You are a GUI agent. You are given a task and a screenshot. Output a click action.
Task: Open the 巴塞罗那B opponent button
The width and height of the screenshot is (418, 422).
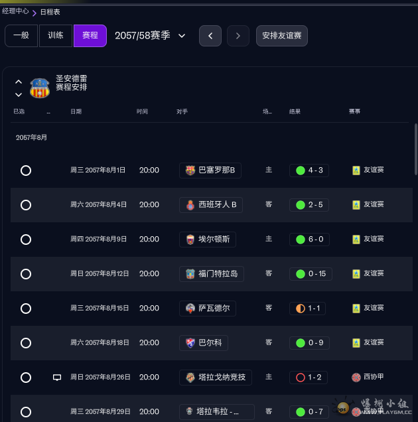(x=210, y=171)
